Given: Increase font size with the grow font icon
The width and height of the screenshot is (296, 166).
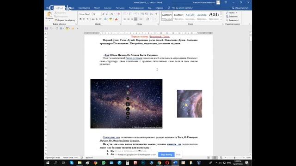Looking at the screenshot, I should coord(104,14).
